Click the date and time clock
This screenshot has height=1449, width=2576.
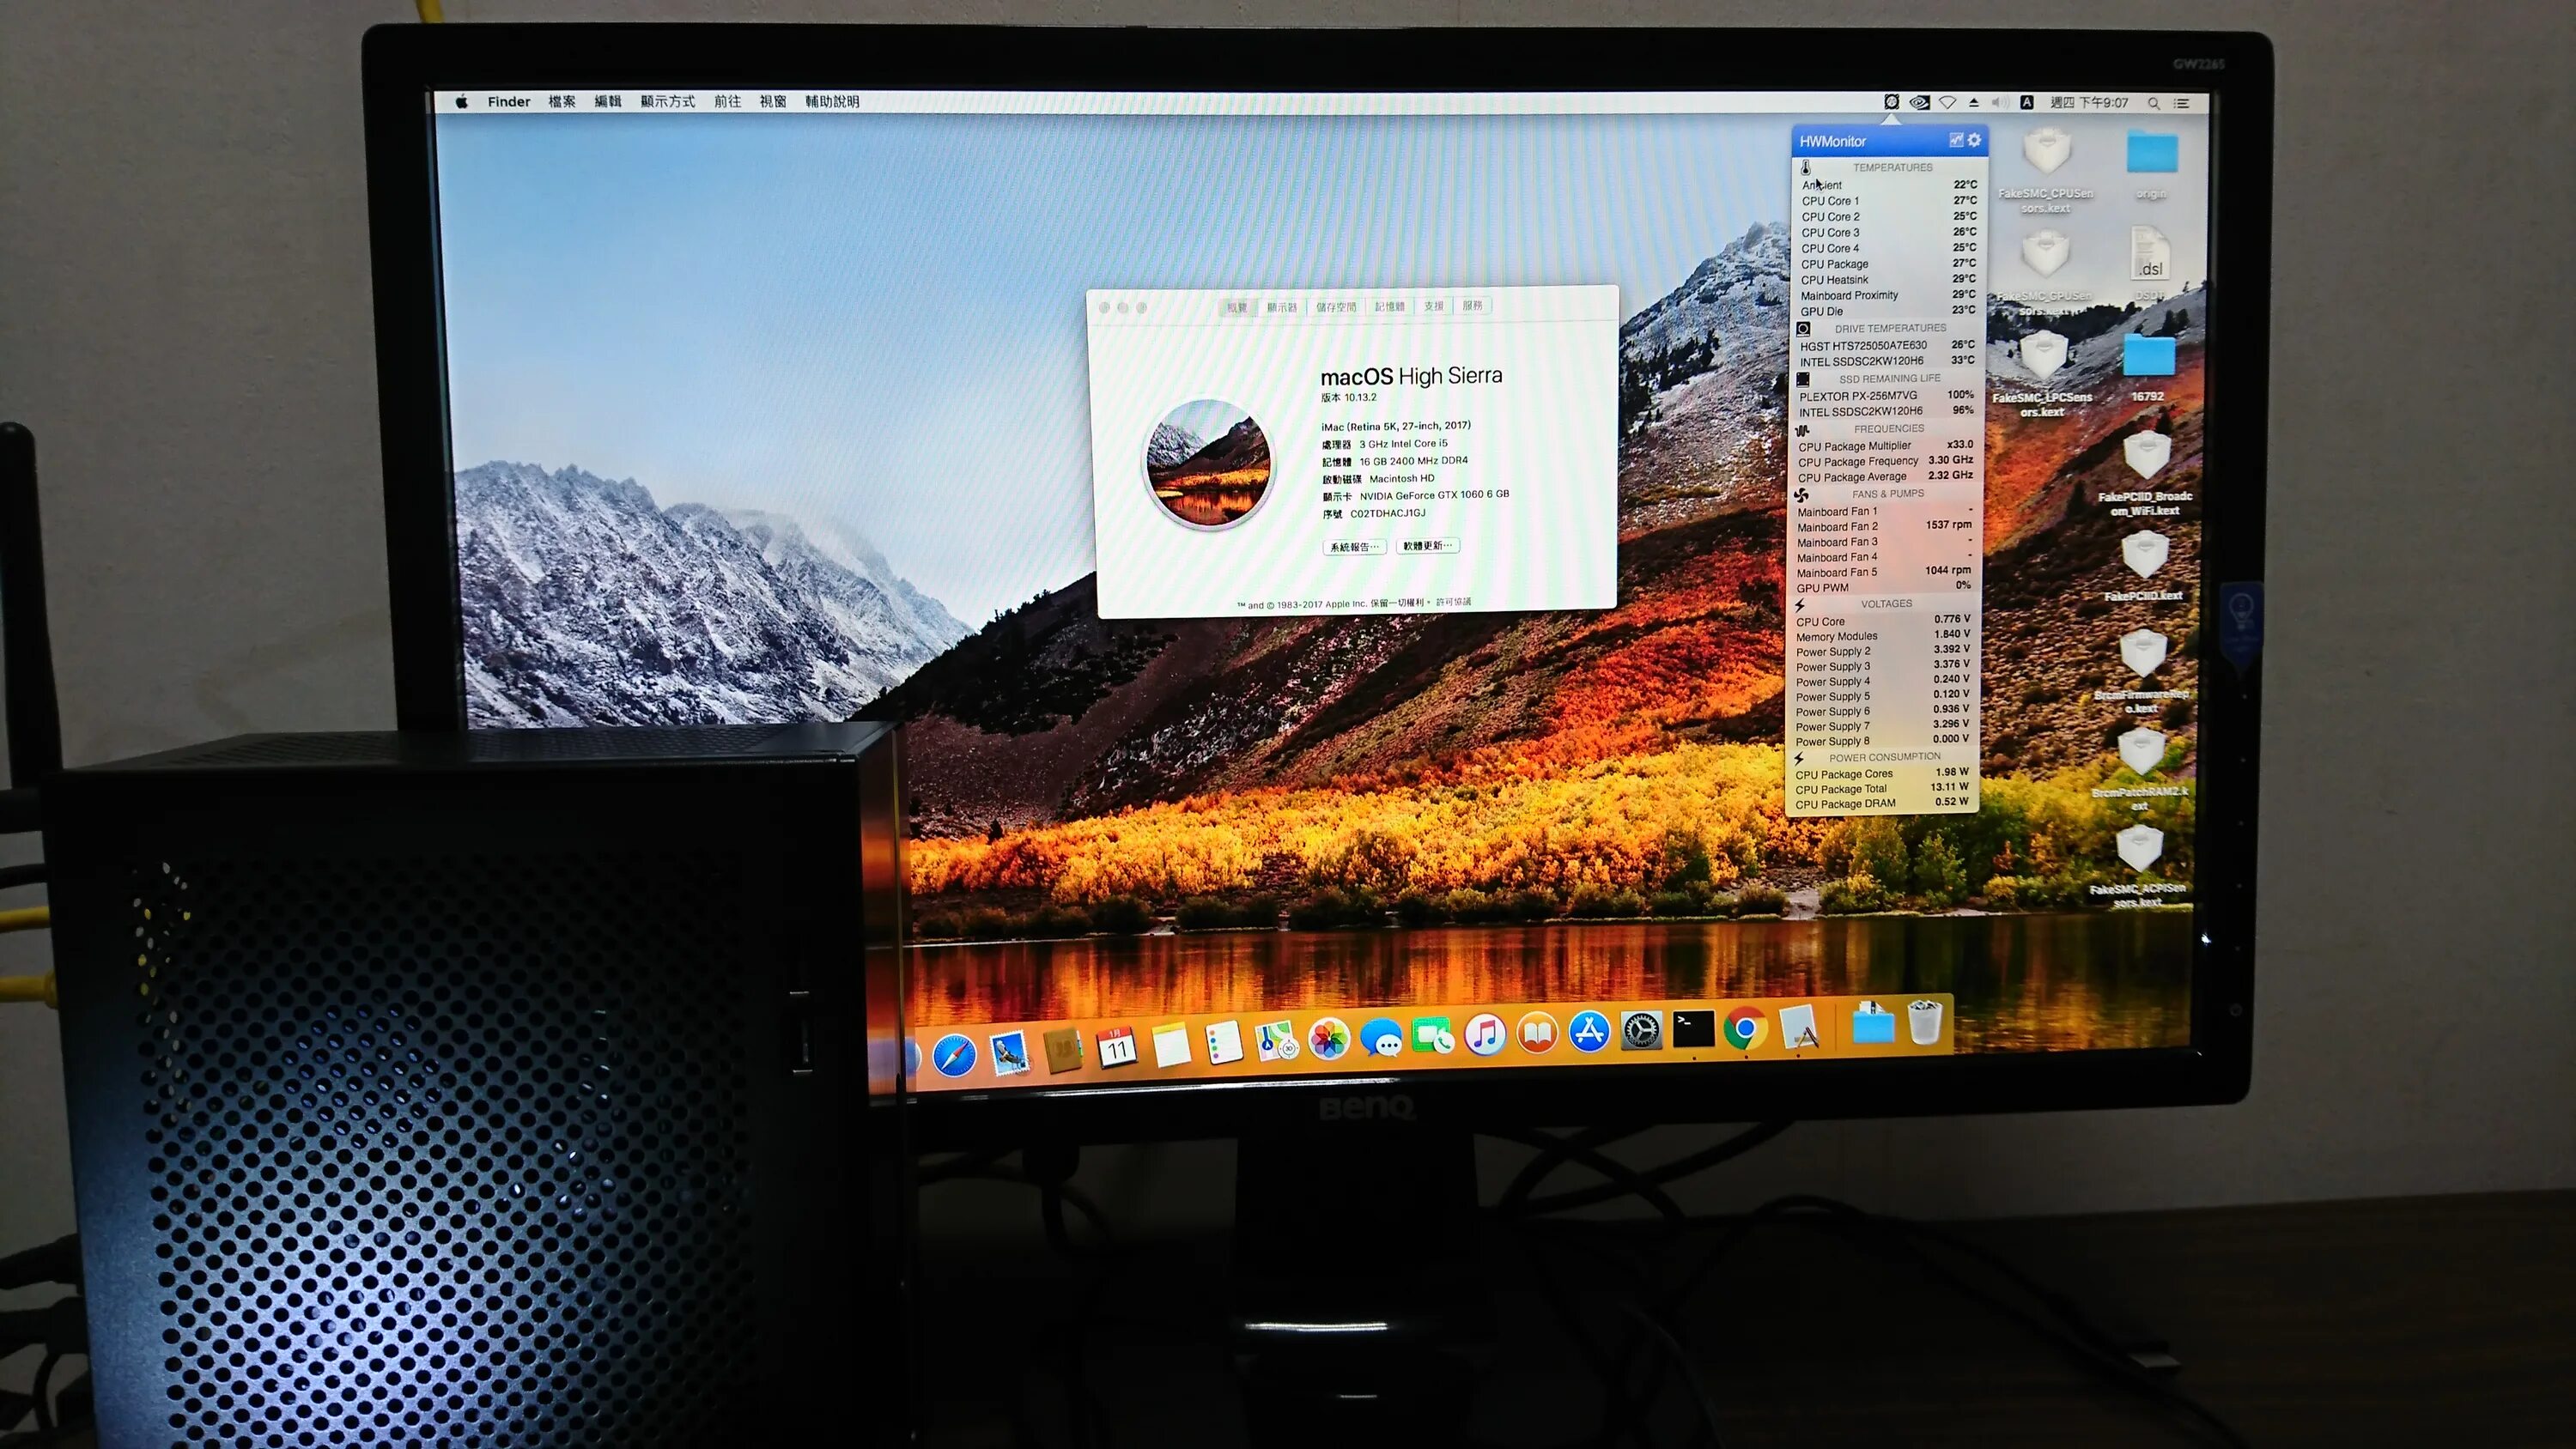click(x=2089, y=102)
